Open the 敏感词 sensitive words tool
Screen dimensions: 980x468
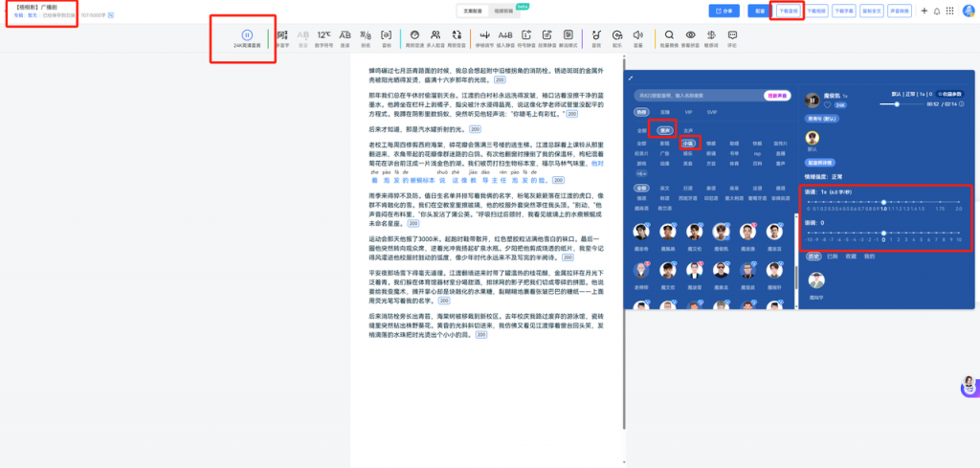click(711, 38)
